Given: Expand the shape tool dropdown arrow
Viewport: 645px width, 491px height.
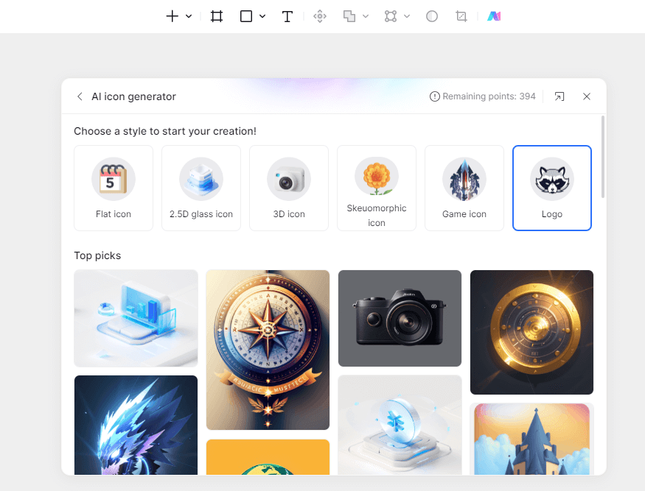Looking at the screenshot, I should pos(262,16).
